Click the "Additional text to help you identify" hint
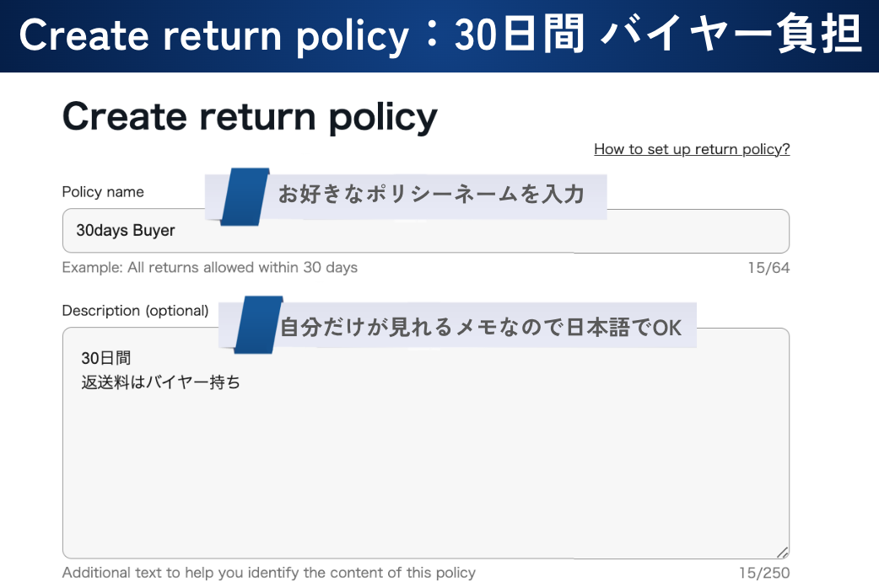 click(x=268, y=573)
